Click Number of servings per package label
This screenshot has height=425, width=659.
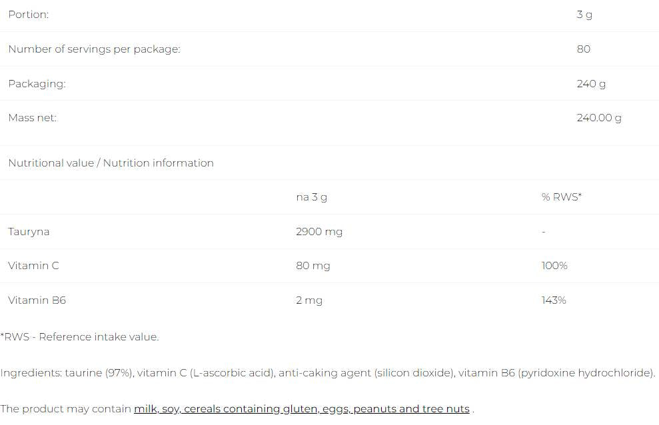[x=94, y=49]
